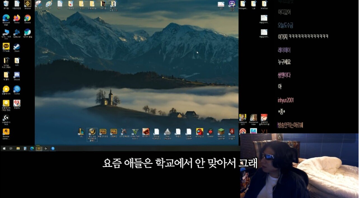Launch the Rockstar Games Launcher icon
This screenshot has height=198, width=359.
(x=6, y=134)
